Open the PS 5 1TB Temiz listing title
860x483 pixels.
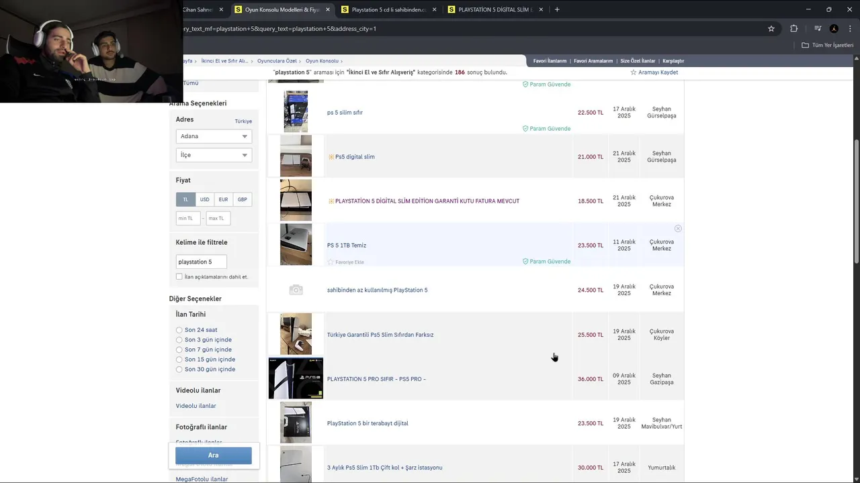click(x=347, y=246)
